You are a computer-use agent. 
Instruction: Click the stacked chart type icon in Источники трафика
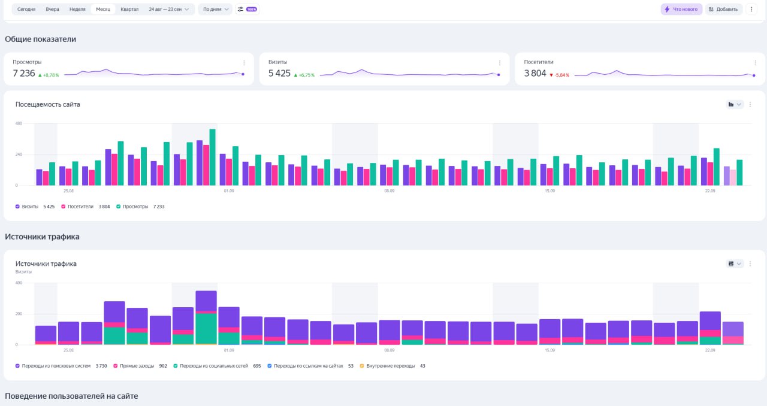(x=731, y=263)
